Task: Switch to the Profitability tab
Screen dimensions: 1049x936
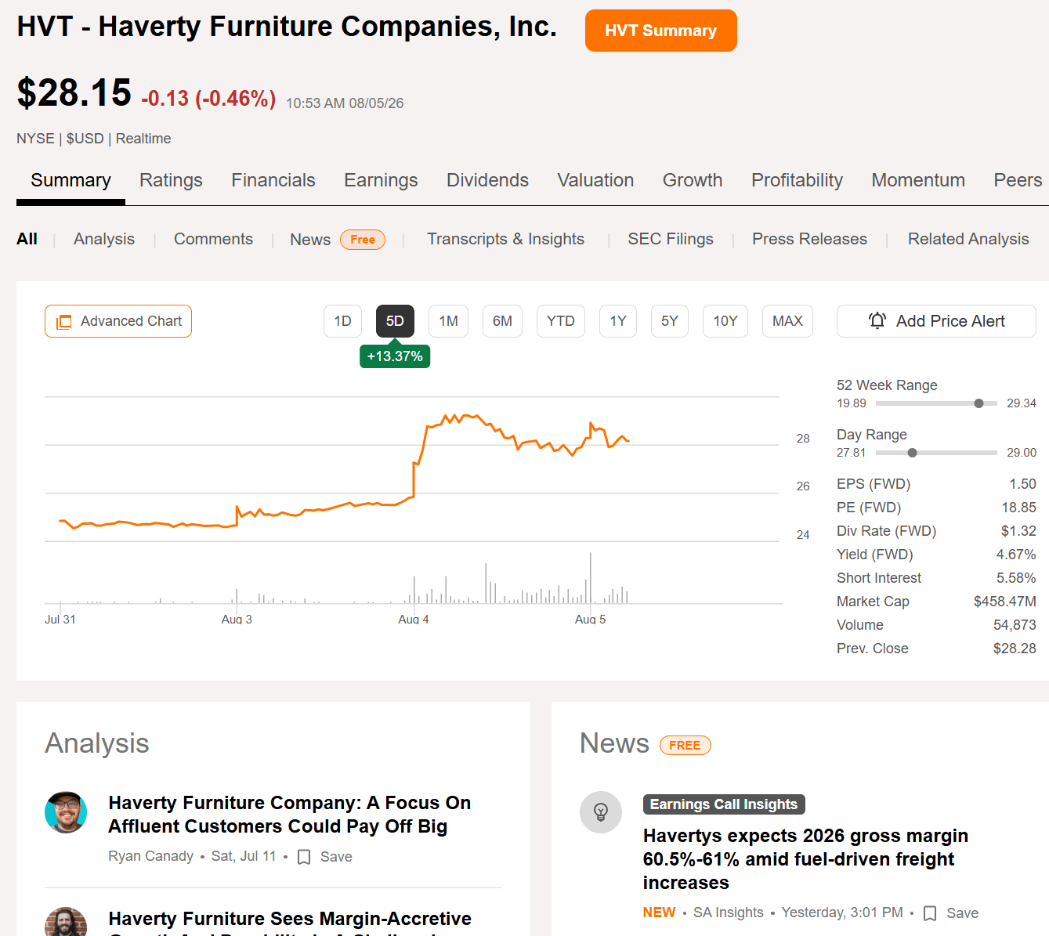Action: tap(797, 180)
